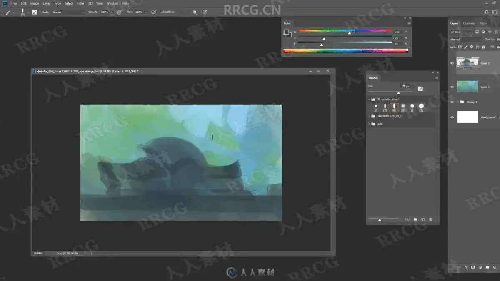Open the File menu
The height and width of the screenshot is (281, 500).
coord(15,3)
